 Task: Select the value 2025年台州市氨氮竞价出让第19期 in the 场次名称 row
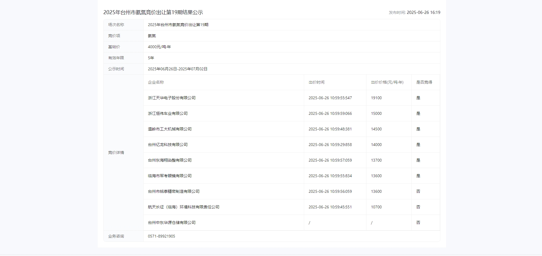click(178, 25)
